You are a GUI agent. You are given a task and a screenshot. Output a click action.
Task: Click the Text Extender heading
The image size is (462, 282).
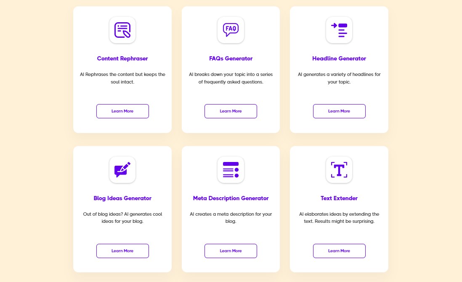(339, 198)
